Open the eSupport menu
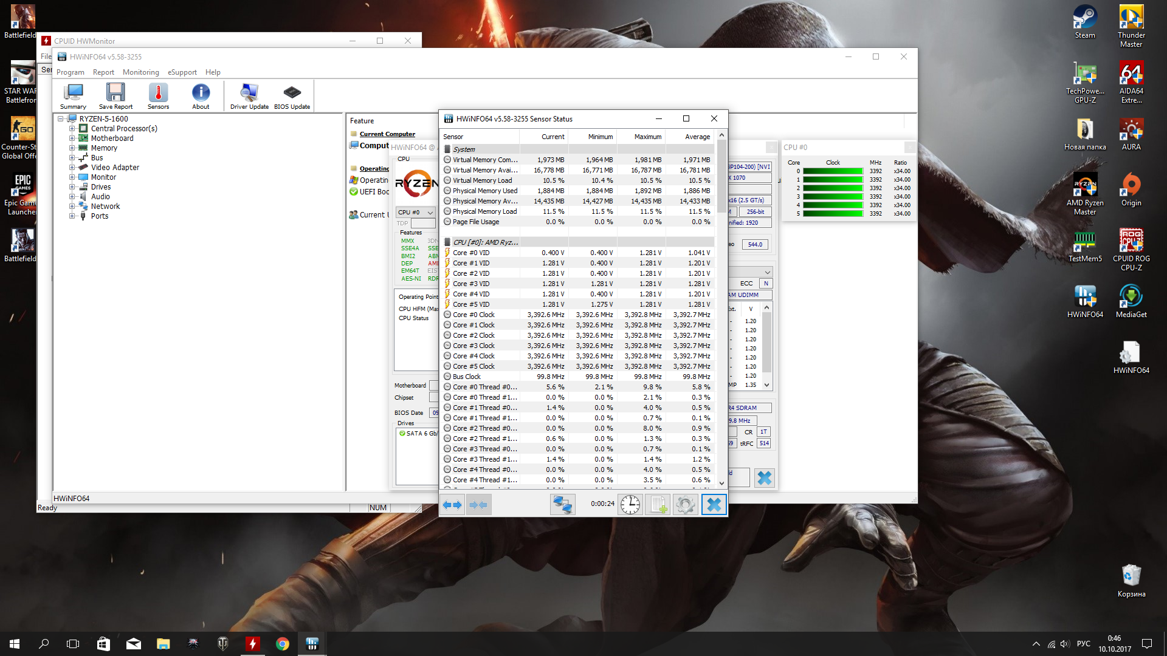Screen dimensions: 1167x656 click(182, 72)
